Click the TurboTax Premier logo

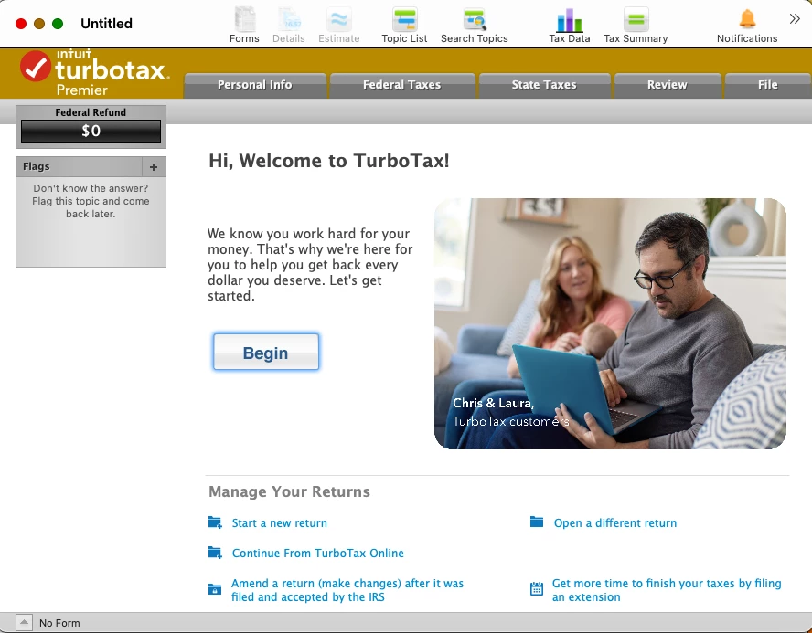pyautogui.click(x=94, y=72)
